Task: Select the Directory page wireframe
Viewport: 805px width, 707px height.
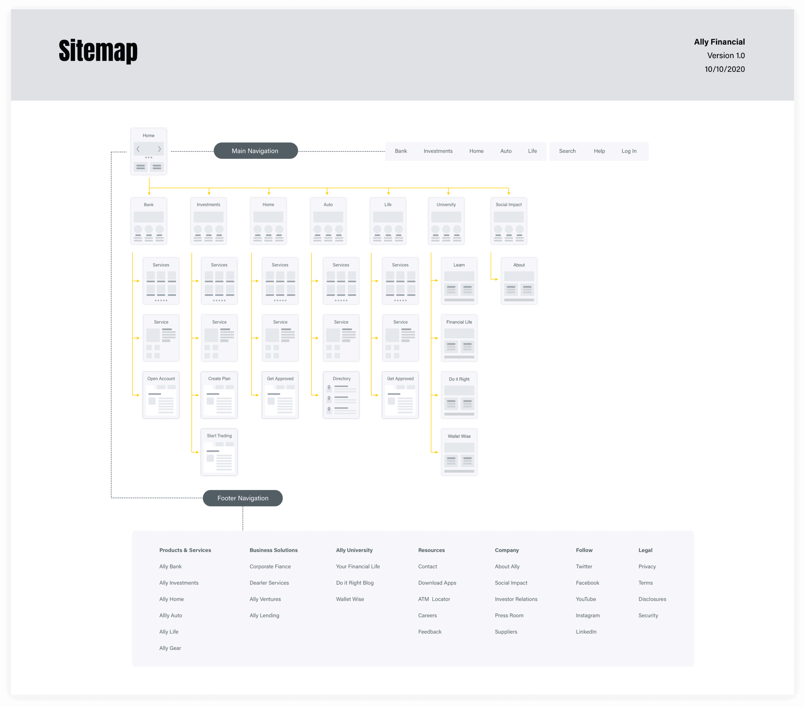Action: 341,395
